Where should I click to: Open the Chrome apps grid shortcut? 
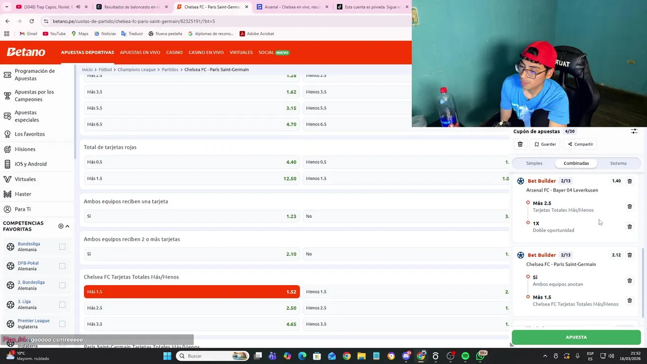tap(7, 34)
